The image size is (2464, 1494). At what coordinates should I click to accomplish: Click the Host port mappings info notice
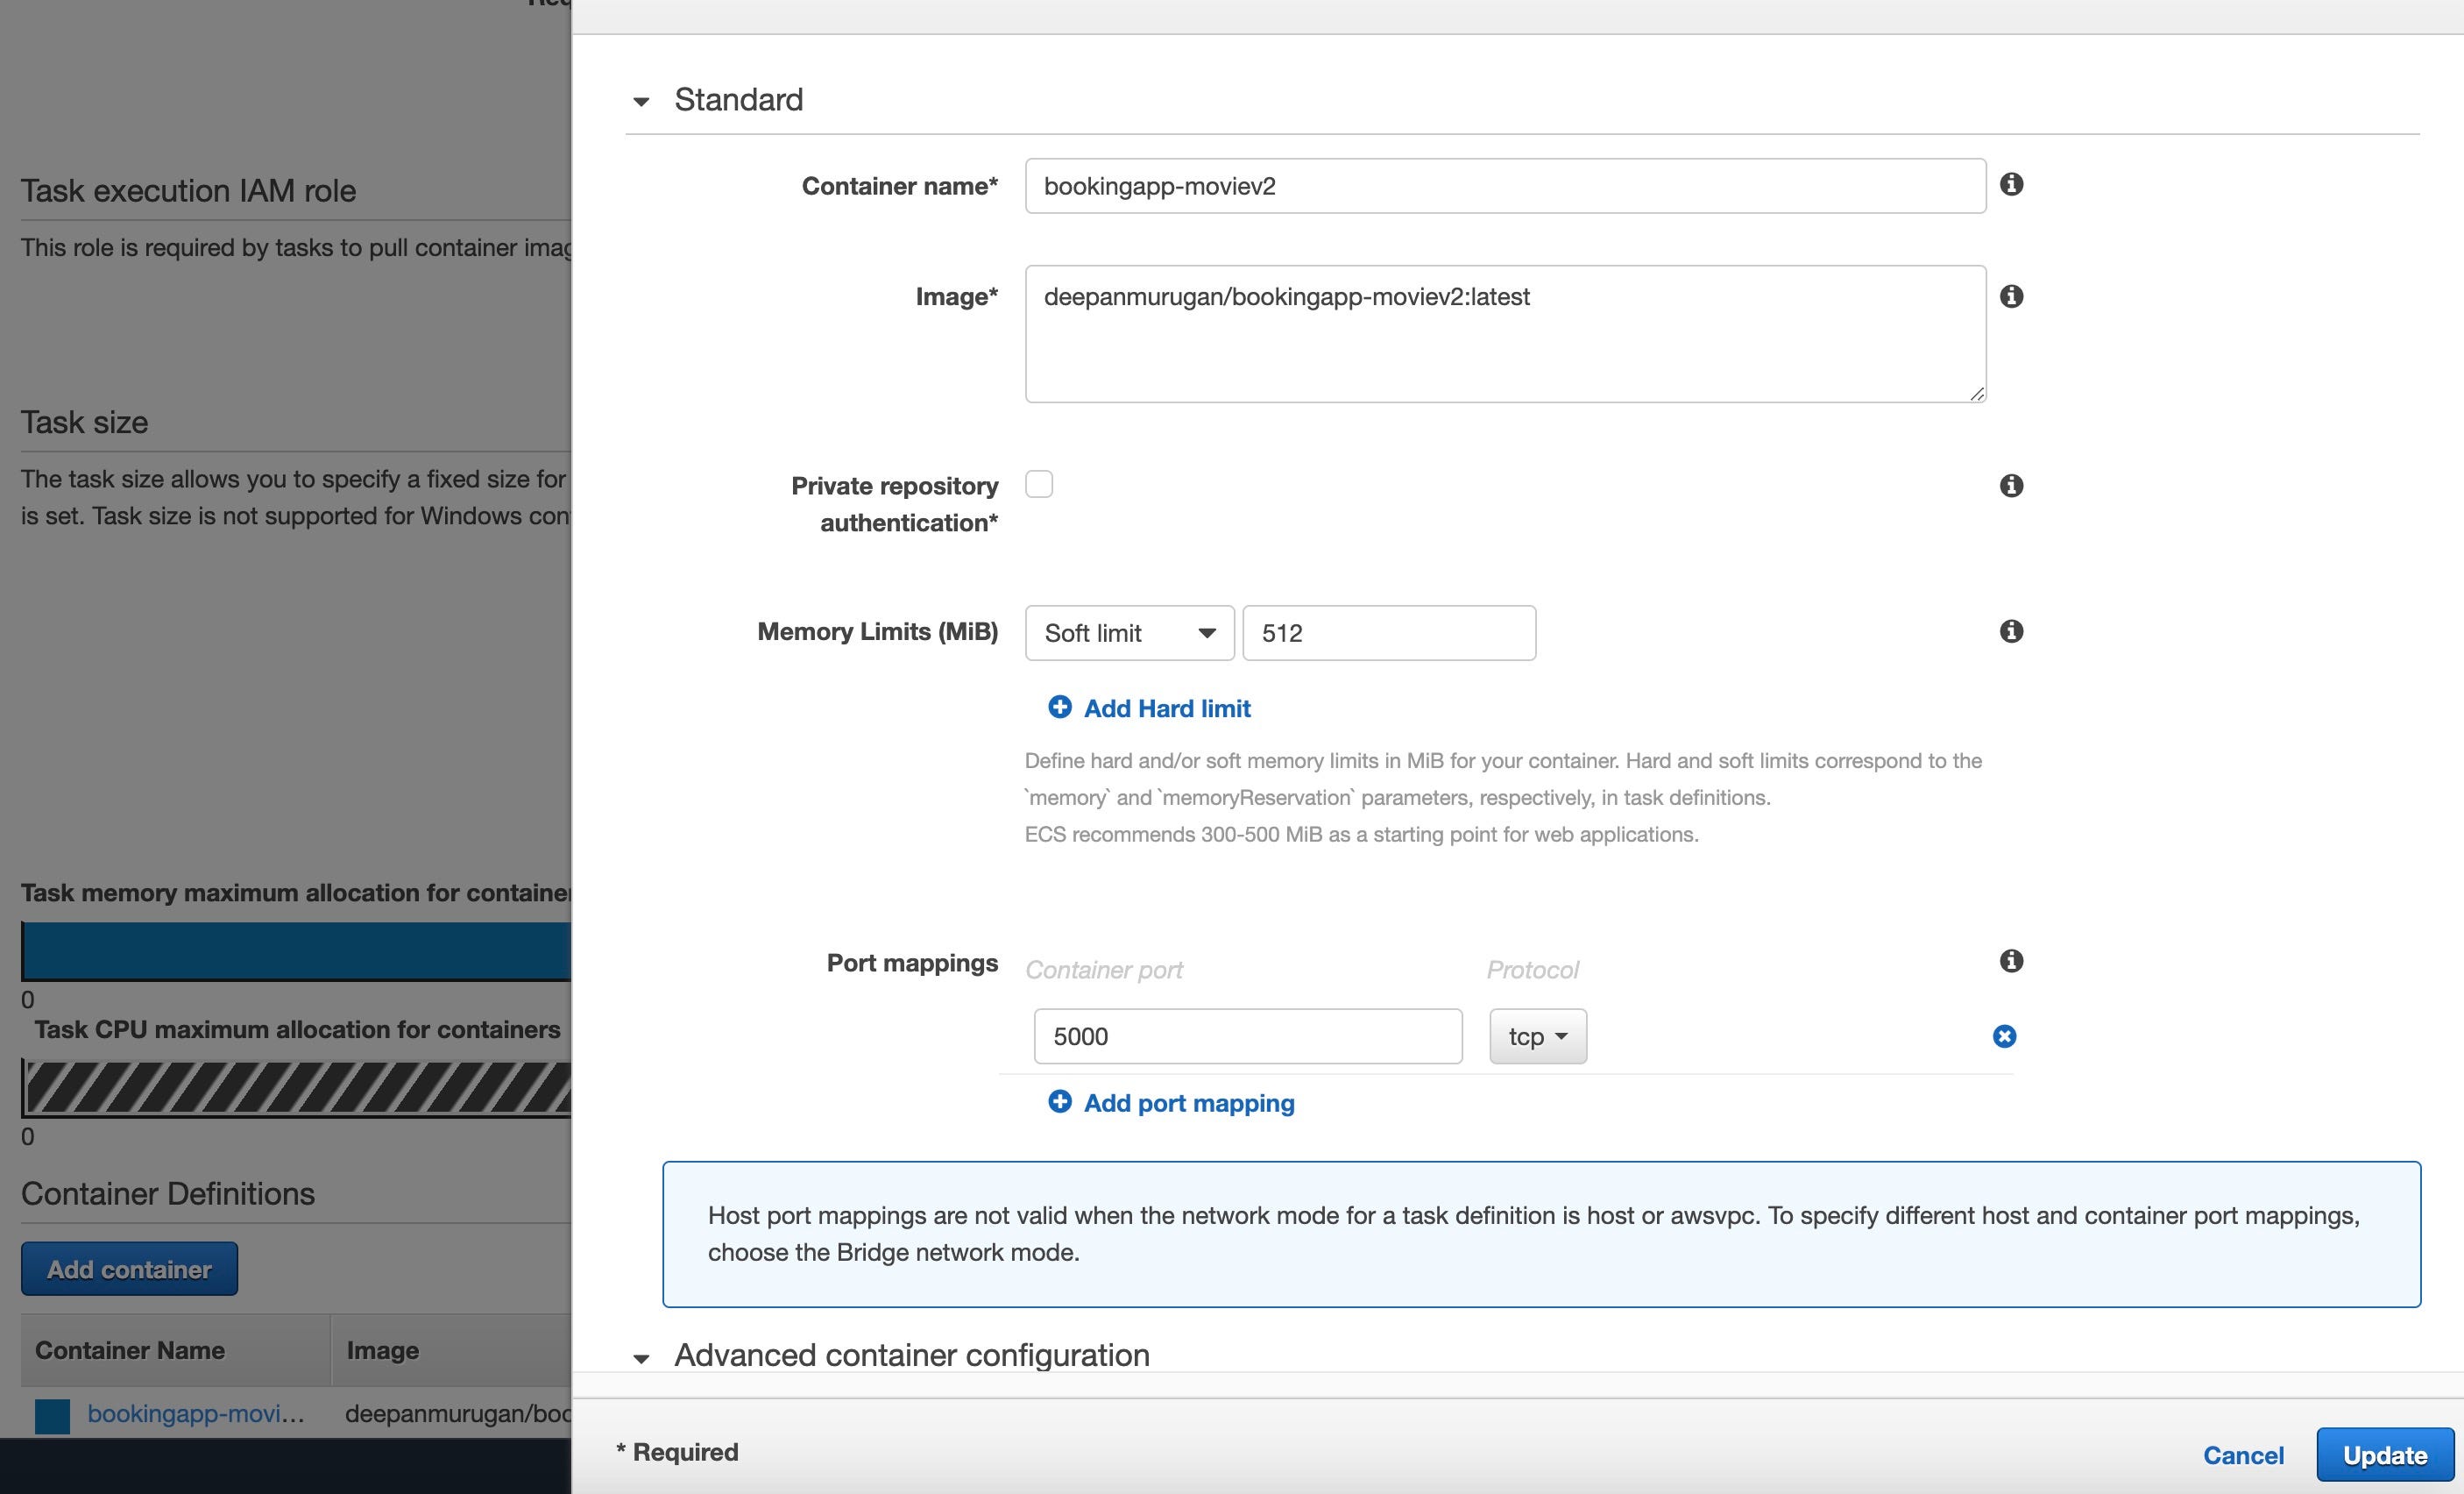1541,1234
